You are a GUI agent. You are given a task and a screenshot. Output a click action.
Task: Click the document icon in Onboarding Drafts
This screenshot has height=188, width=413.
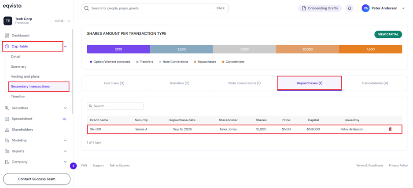click(x=304, y=8)
